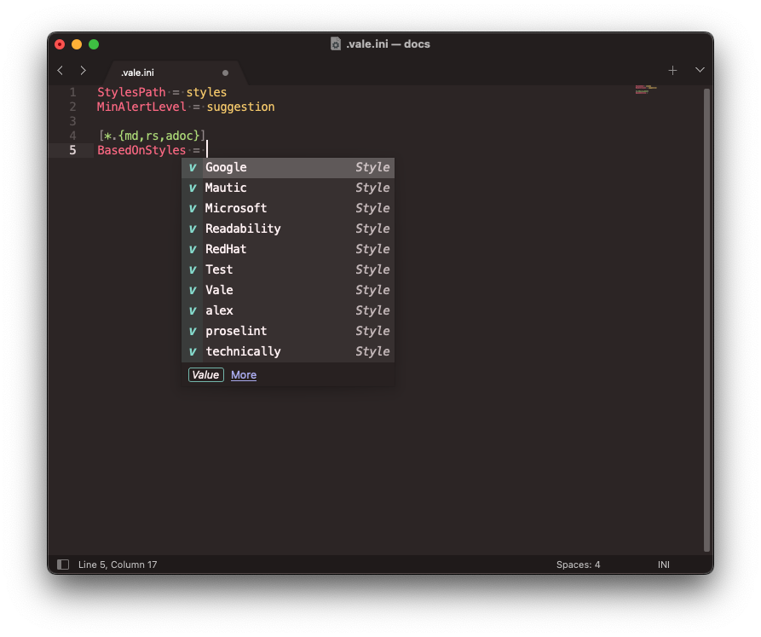Add a new tab with plus icon
This screenshot has width=761, height=637.
click(x=672, y=71)
